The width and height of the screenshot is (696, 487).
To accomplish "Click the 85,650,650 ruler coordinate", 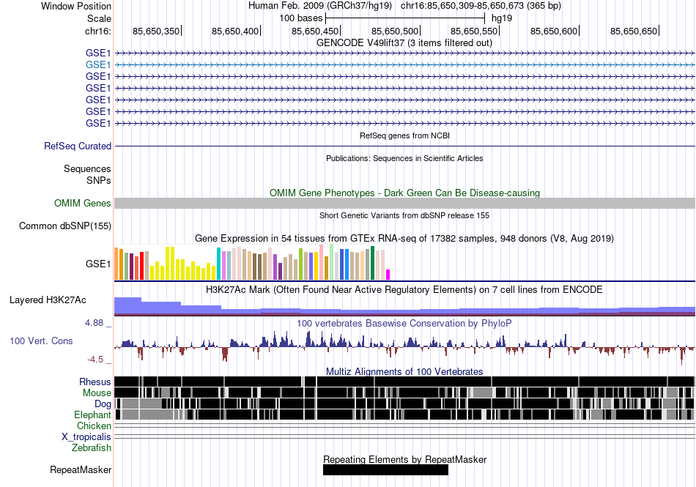I will (x=634, y=31).
